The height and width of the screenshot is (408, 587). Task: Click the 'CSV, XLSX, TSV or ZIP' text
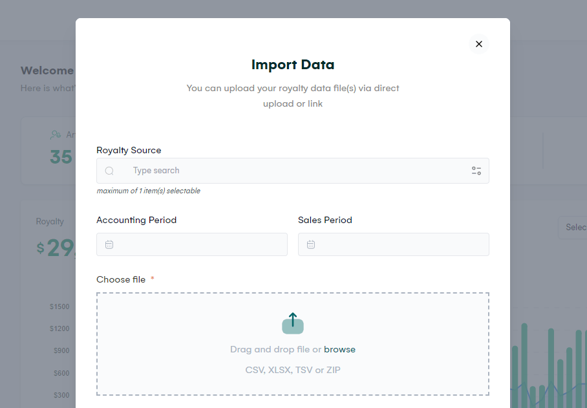(x=293, y=370)
